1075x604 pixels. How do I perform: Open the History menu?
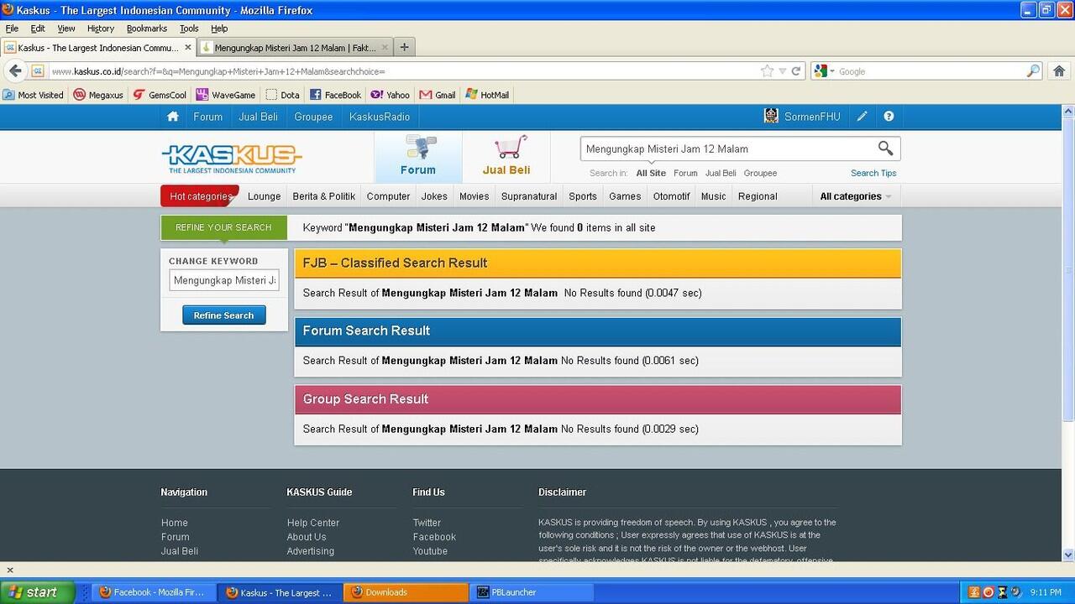(101, 28)
